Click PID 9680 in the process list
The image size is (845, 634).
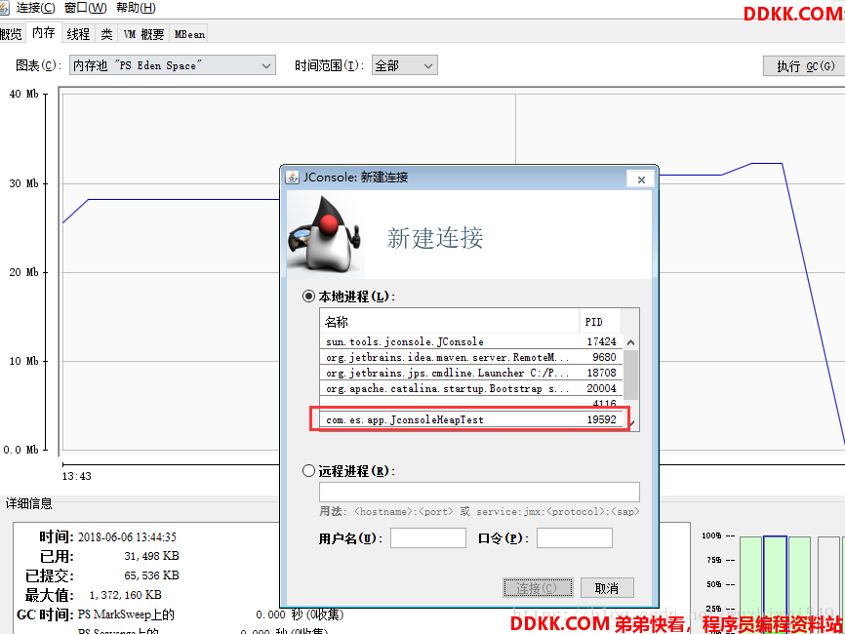(604, 357)
